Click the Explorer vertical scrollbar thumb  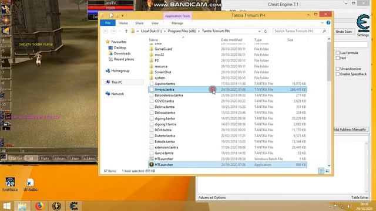click(329, 61)
